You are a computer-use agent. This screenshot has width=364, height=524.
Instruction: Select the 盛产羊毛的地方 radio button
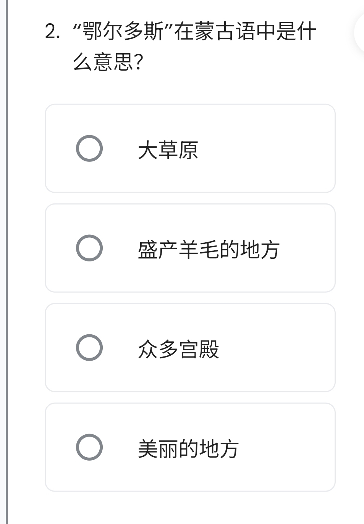[89, 248]
